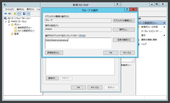Viewport: 170px width, 103px height.
Task: Select the MADO (ローカル) server node
Action: pos(19,21)
